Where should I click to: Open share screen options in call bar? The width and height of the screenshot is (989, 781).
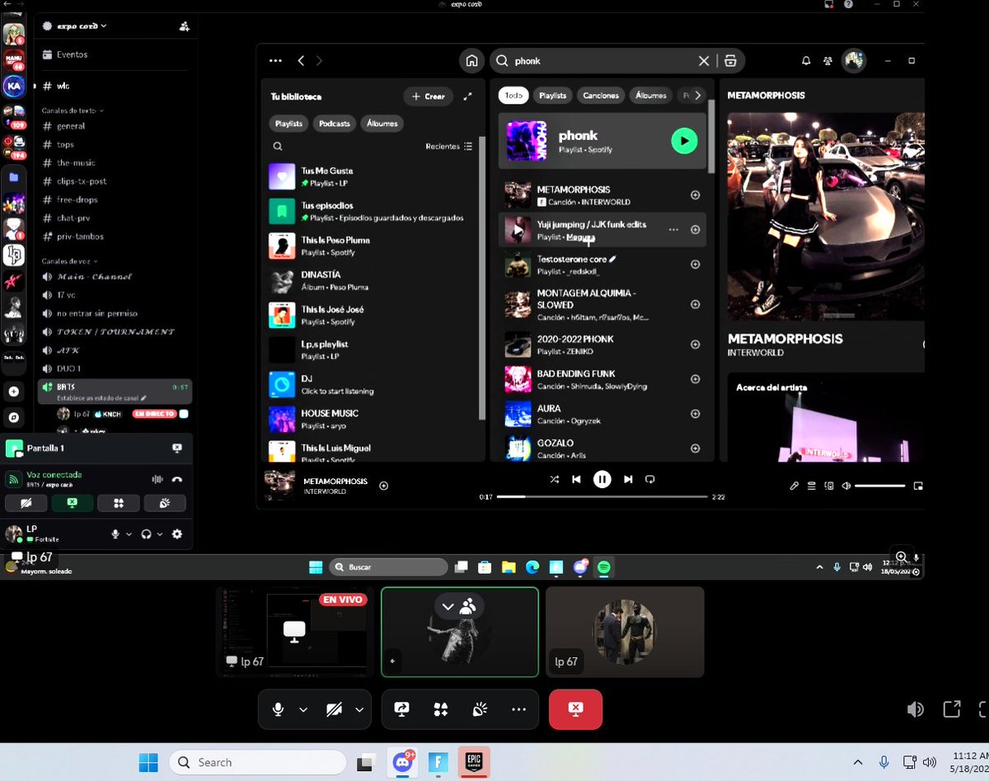point(402,709)
